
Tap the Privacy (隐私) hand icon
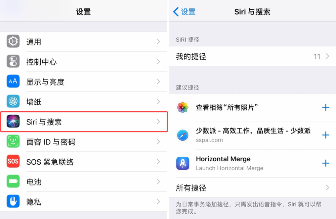[13, 201]
